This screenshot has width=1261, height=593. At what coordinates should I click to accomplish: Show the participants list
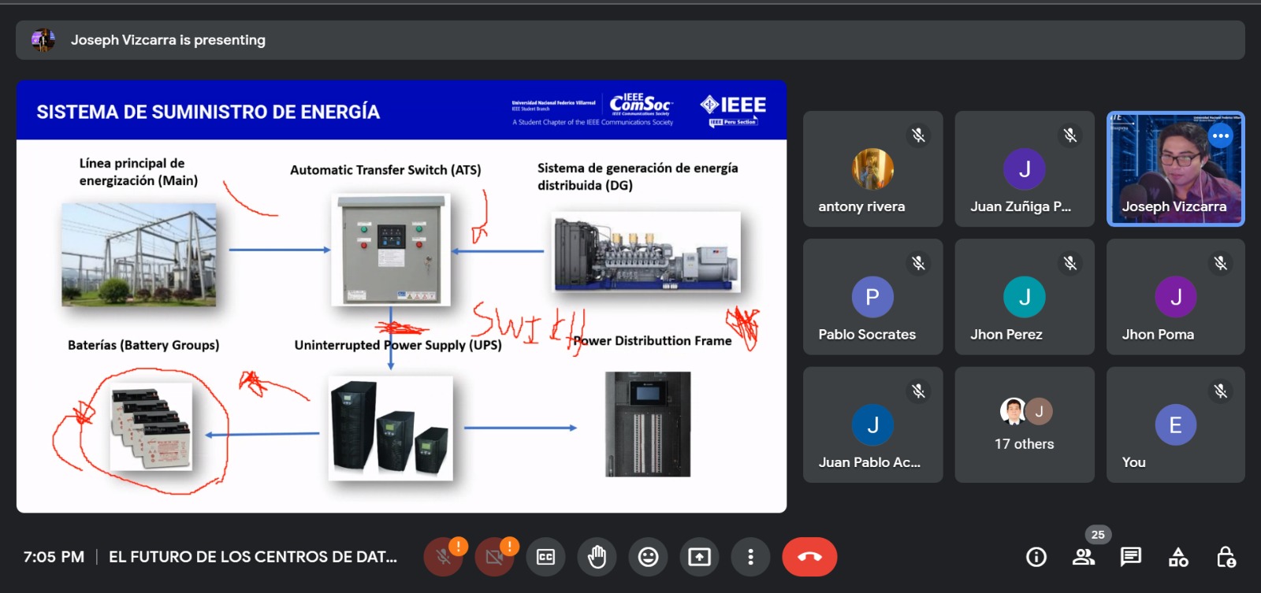coord(1084,558)
